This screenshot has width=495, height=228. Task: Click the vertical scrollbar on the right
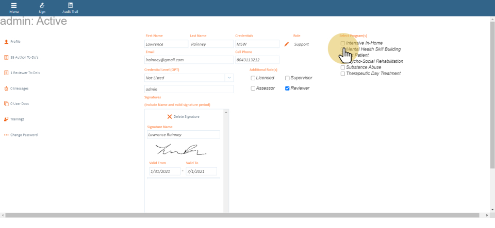[x=492, y=103]
